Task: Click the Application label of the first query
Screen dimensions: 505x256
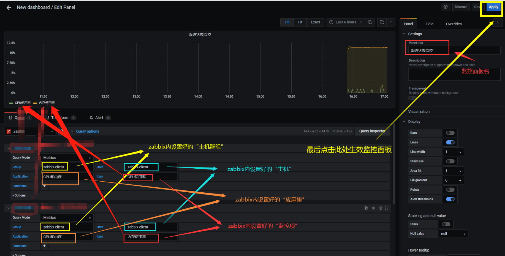Action: 20,176
